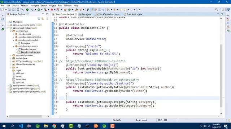
Task: Open the dropdown next to red Stop icon
Action: (55, 10)
